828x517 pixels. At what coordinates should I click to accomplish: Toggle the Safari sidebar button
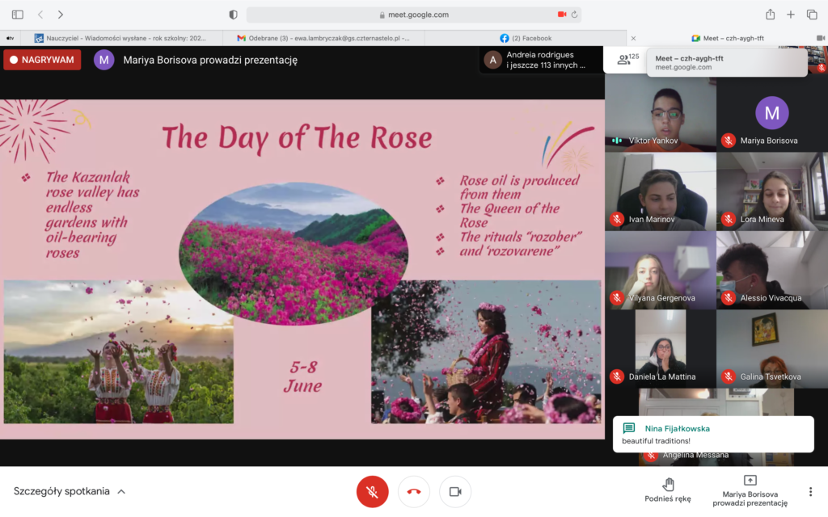(x=18, y=15)
